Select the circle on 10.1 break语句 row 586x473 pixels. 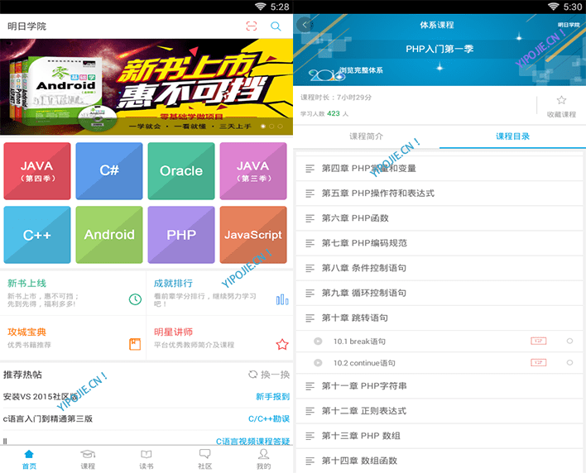(x=569, y=341)
